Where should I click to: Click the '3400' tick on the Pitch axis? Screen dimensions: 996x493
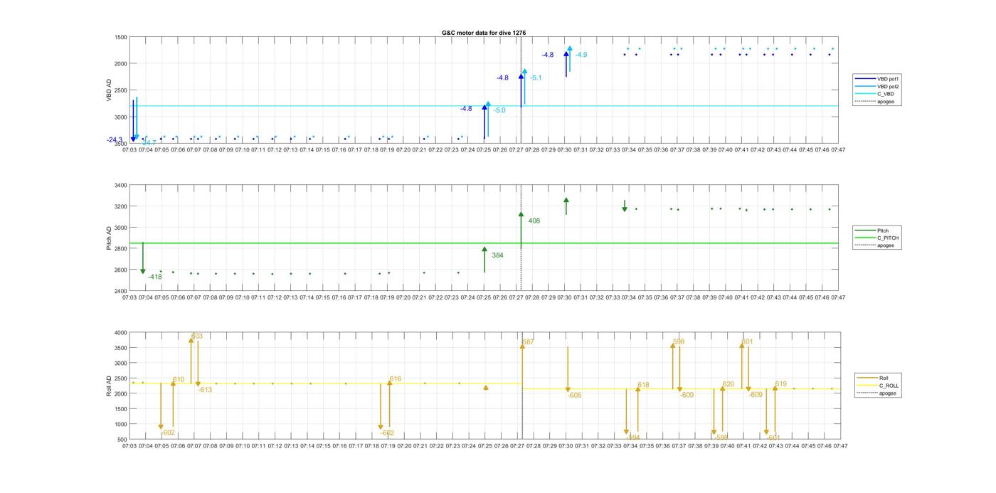coord(120,186)
